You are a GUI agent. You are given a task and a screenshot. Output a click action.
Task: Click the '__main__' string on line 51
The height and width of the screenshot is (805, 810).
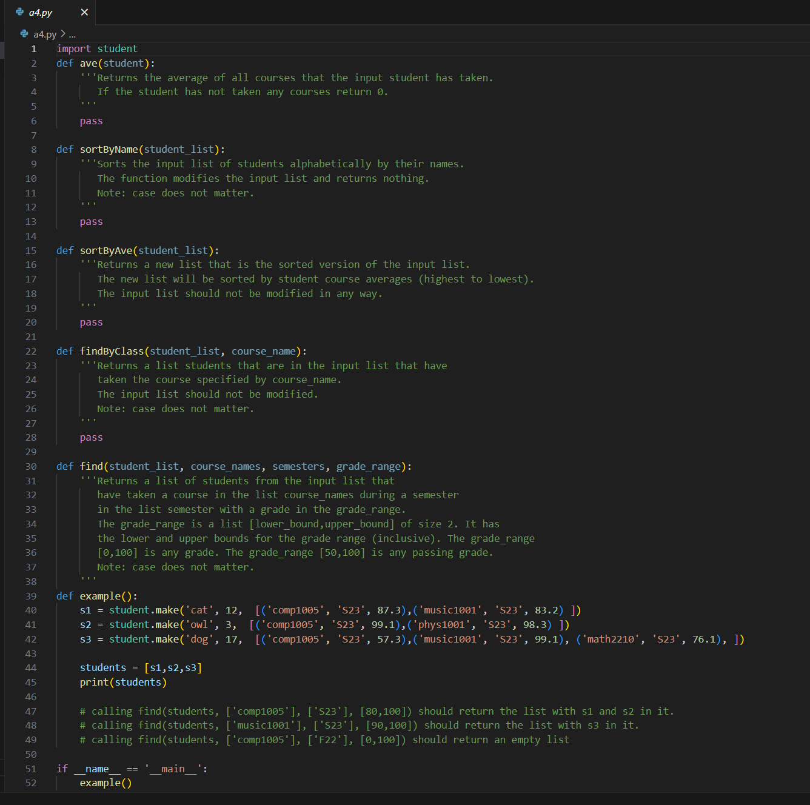tap(173, 769)
